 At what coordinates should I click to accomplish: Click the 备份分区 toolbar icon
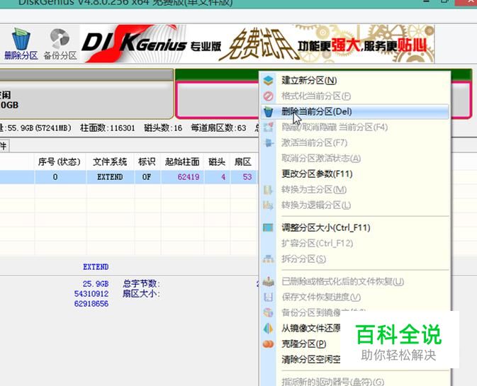coord(60,39)
